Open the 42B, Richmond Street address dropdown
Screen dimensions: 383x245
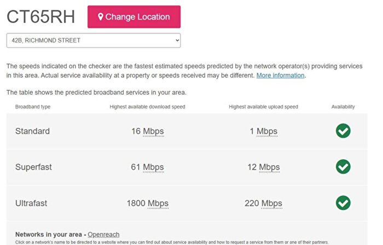[x=93, y=40]
